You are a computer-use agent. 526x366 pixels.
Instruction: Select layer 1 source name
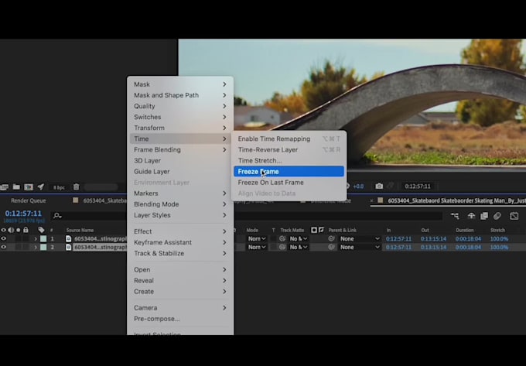click(x=100, y=239)
